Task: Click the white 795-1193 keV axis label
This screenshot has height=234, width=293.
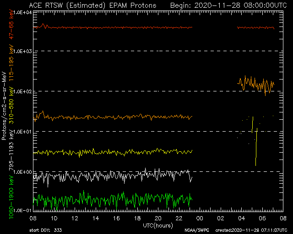Action: point(11,150)
